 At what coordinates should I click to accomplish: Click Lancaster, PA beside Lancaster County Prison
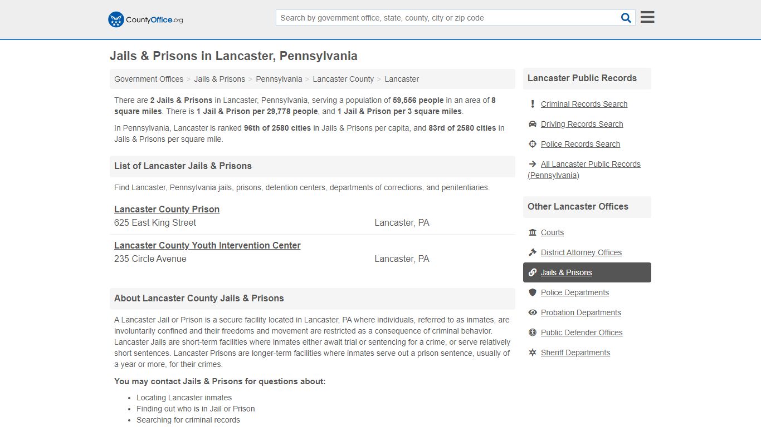(402, 222)
